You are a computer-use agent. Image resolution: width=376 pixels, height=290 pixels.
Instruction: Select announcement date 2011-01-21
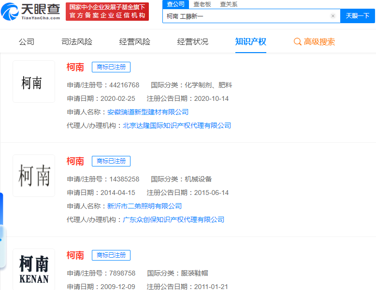click(x=211, y=287)
